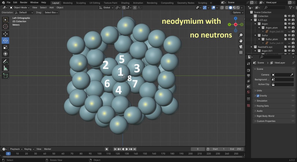Activate the Scale tool

coord(6,47)
